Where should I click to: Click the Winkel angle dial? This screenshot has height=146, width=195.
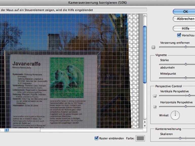[175, 115]
